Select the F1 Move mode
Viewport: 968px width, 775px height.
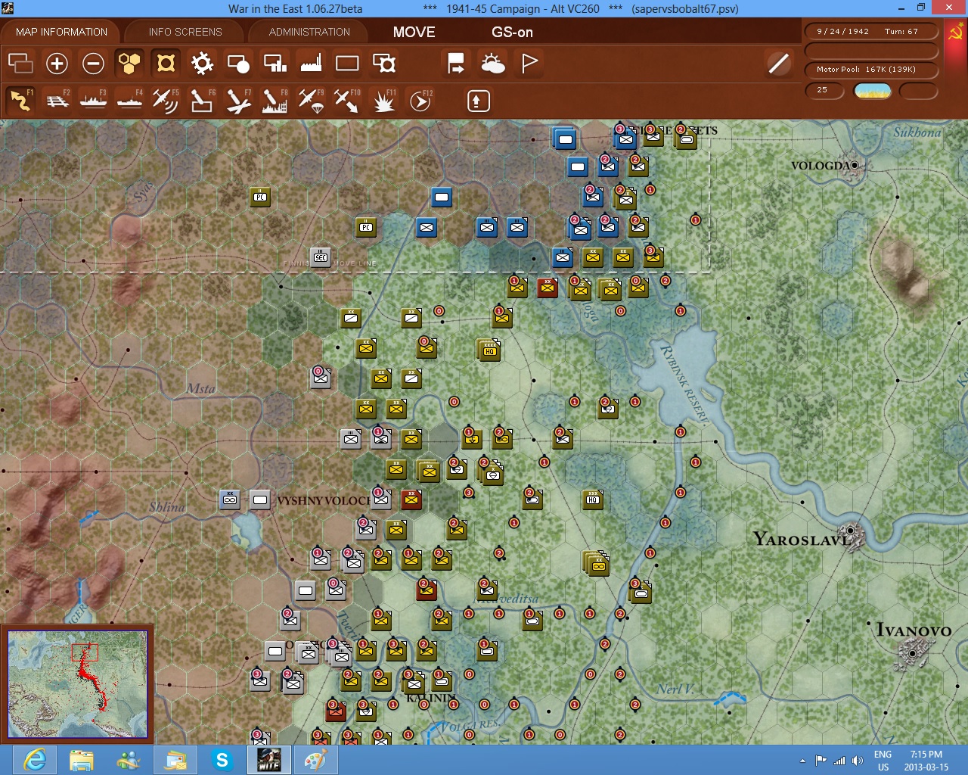pyautogui.click(x=20, y=101)
